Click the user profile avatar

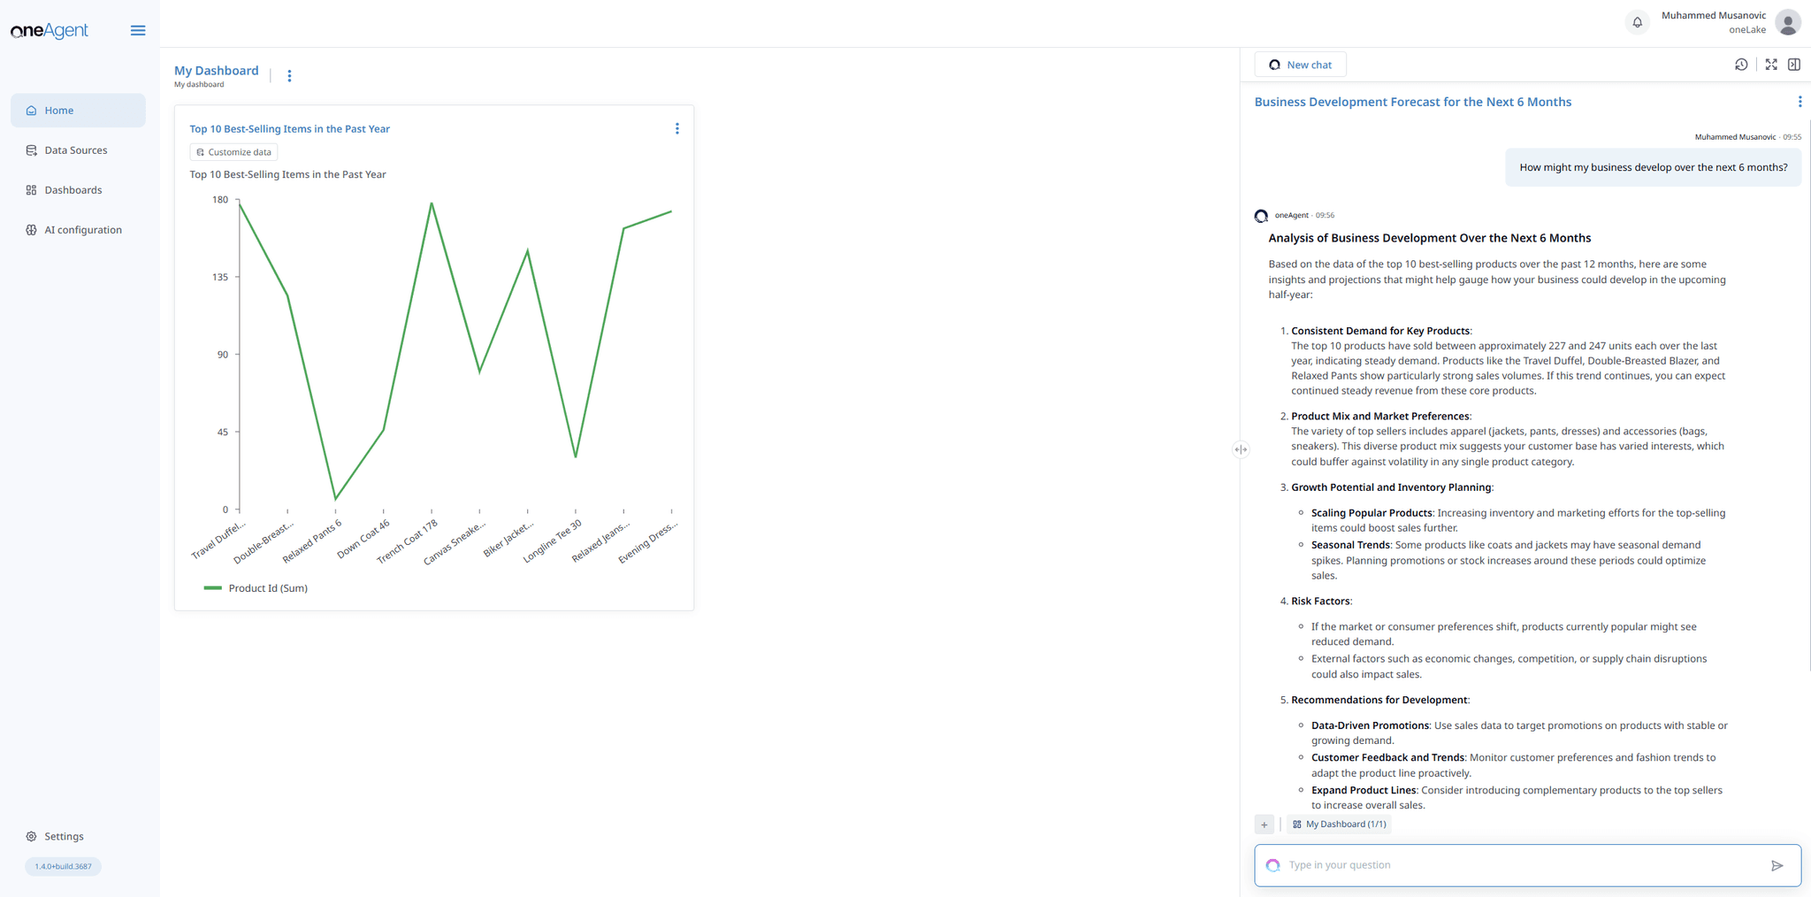pyautogui.click(x=1787, y=22)
